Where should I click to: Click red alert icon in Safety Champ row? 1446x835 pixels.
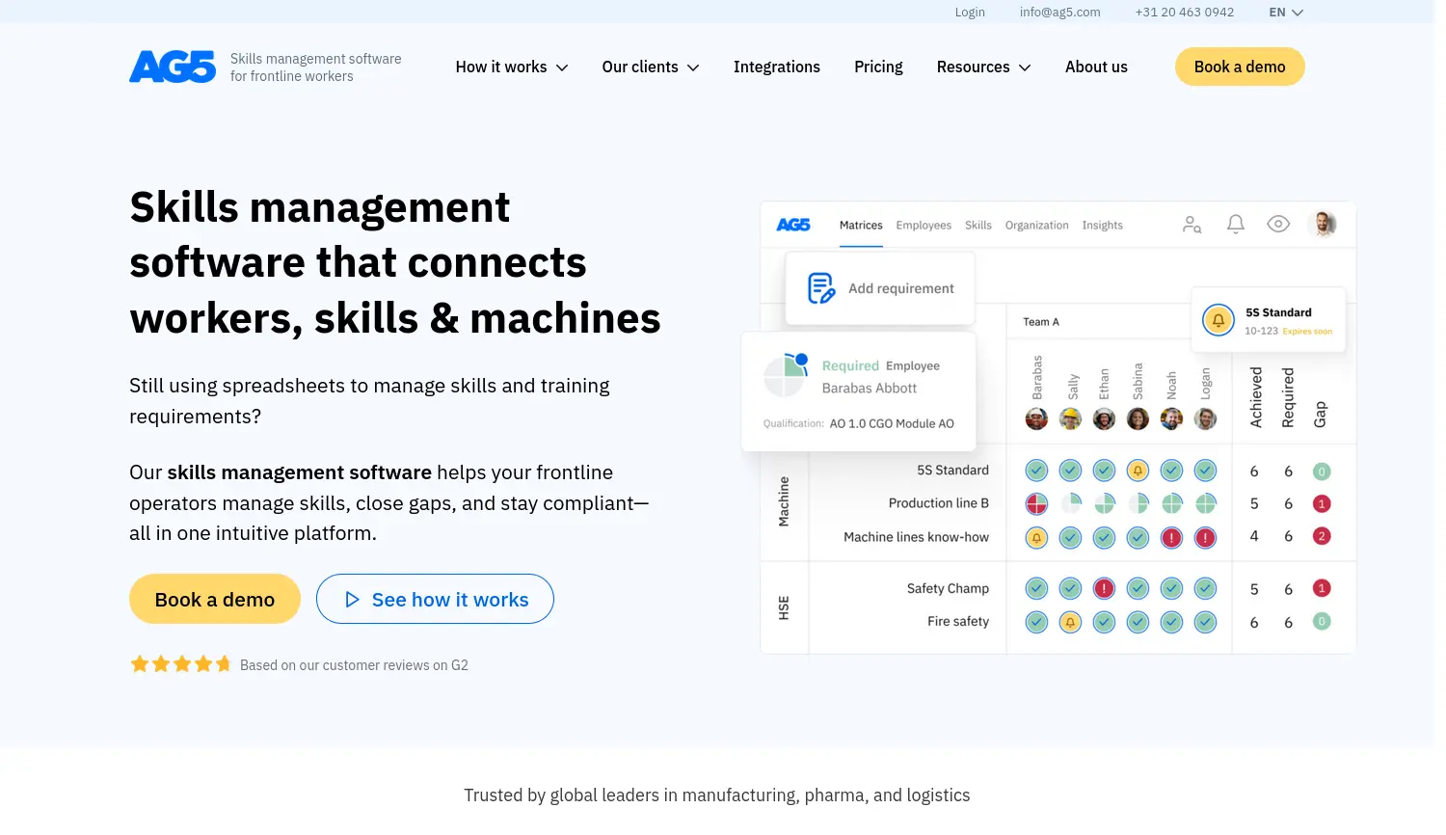coord(1104,588)
